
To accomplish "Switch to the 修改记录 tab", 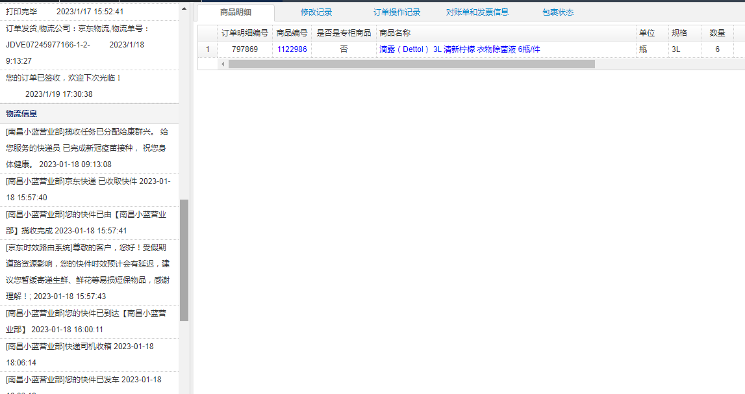I will click(316, 12).
